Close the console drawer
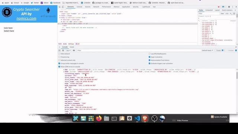The width and height of the screenshot is (238, 134). click(x=236, y=47)
